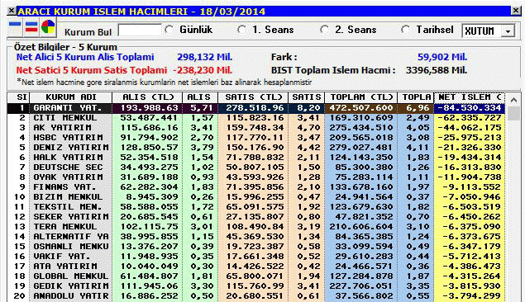Click net value -84.530.334 cell
Screen dimensions: 525x302
pyautogui.click(x=470, y=108)
